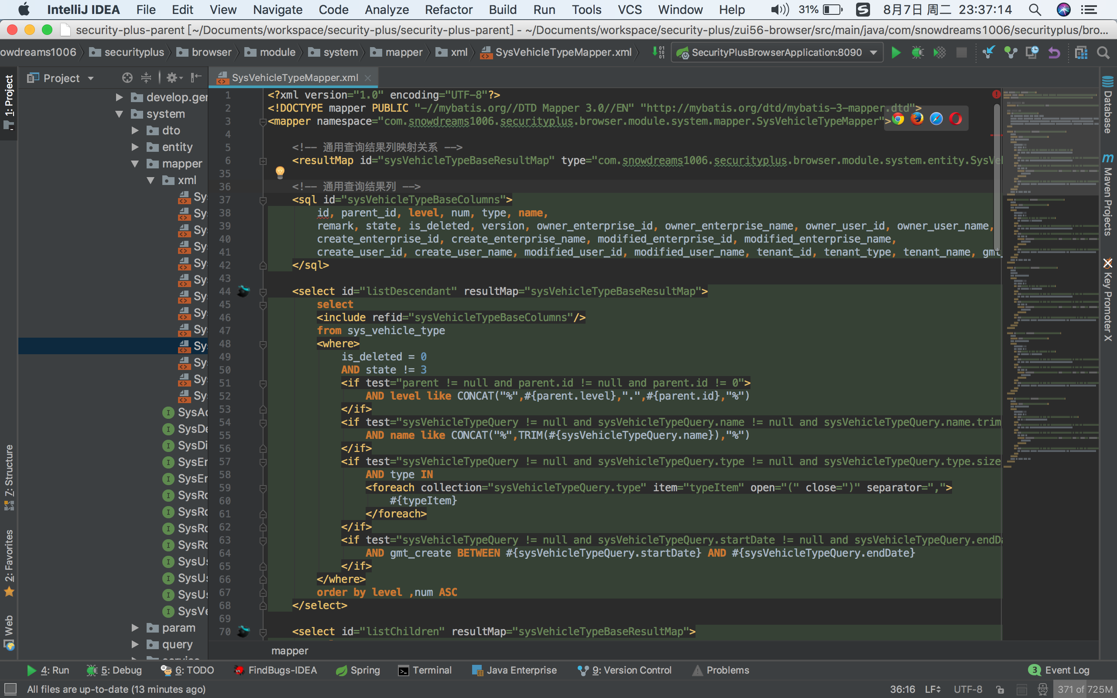Toggle the Structure side panel
The height and width of the screenshot is (698, 1117).
9,477
